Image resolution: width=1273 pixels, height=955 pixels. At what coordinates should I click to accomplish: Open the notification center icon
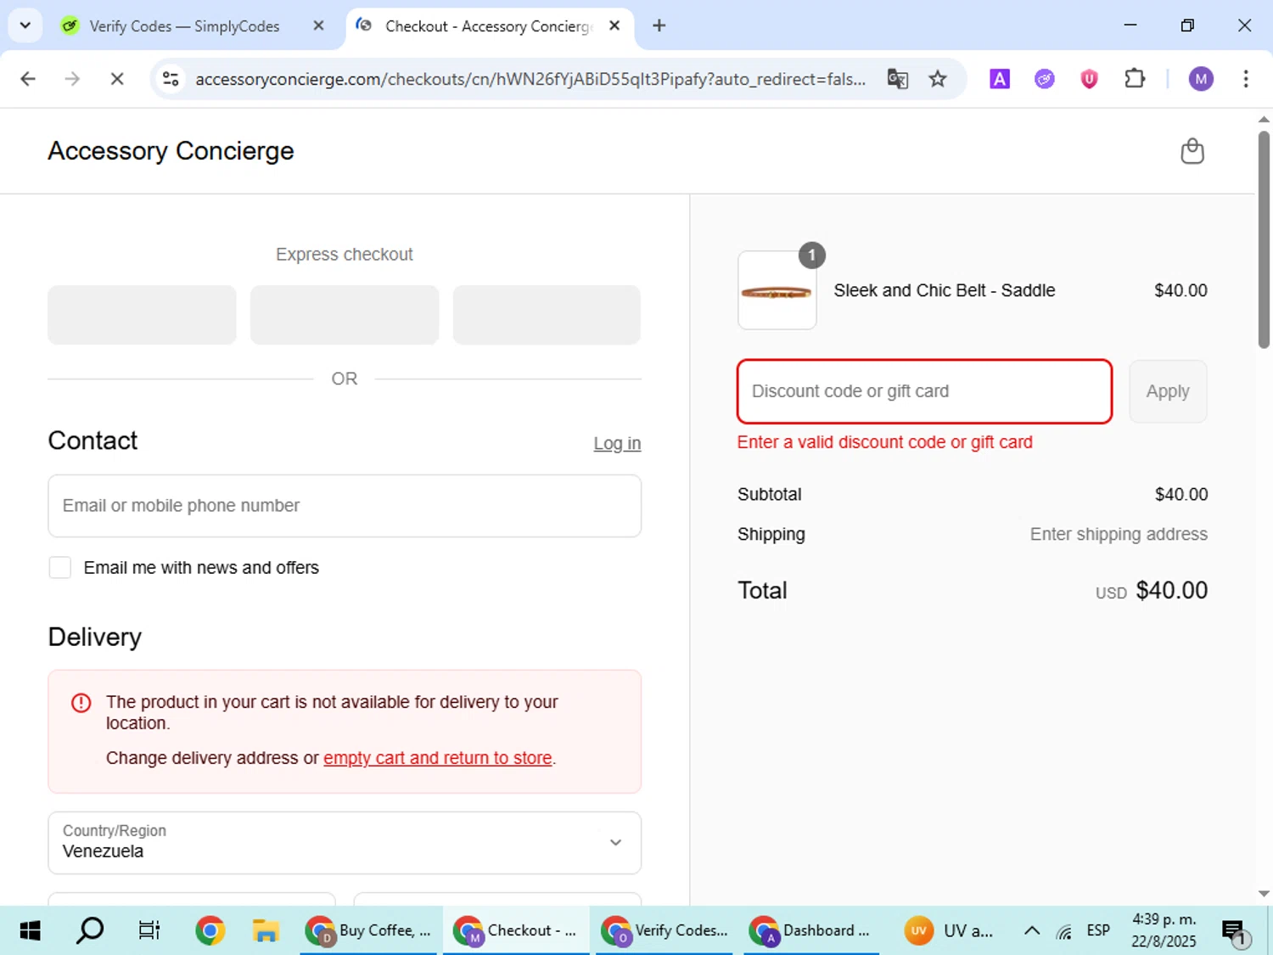tap(1235, 931)
